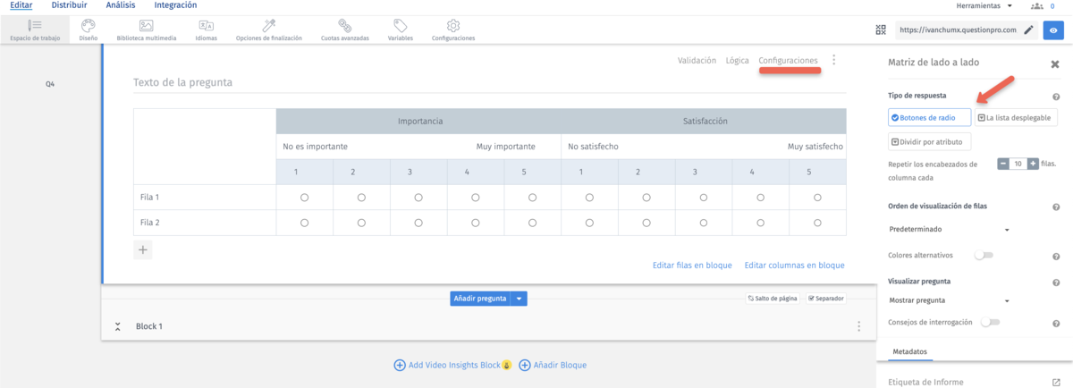Enable the Consejos de interrogación switch
This screenshot has height=388, width=1073.
click(990, 322)
